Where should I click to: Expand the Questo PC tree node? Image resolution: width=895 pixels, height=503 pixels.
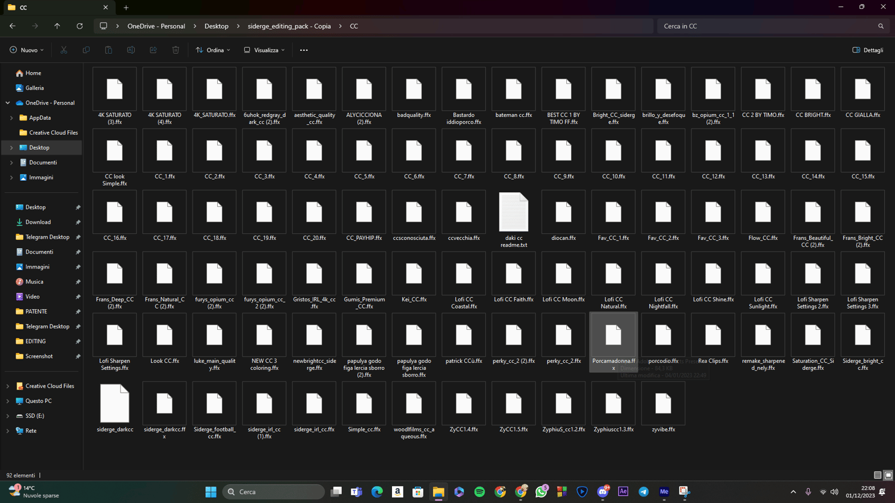8,401
